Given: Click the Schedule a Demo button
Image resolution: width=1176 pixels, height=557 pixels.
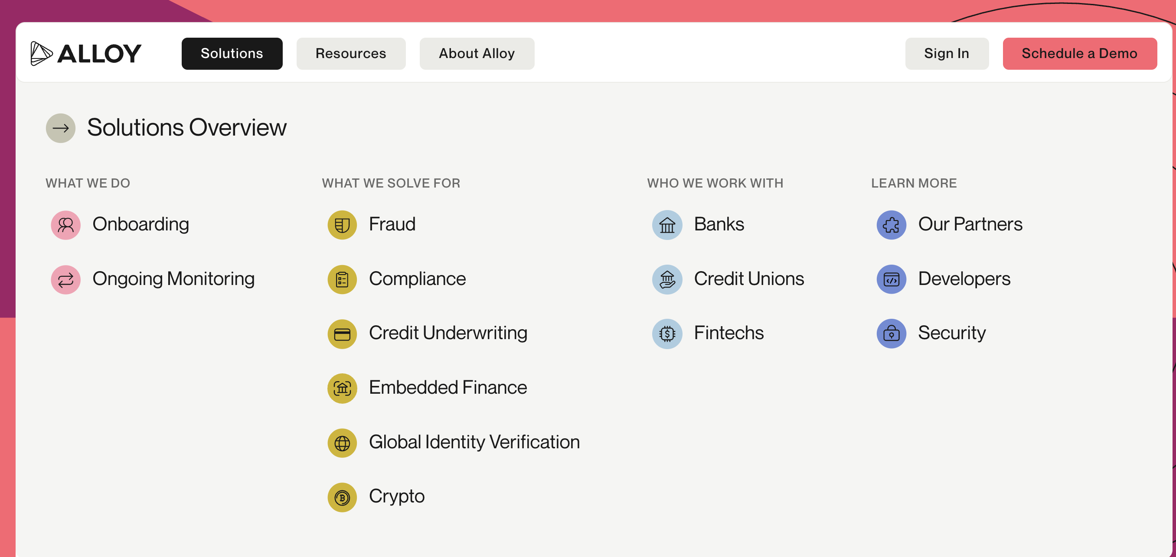Looking at the screenshot, I should click(x=1079, y=53).
